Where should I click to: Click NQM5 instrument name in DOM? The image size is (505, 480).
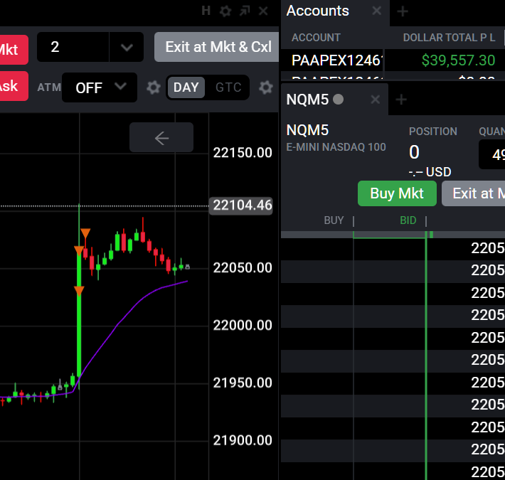[x=307, y=130]
